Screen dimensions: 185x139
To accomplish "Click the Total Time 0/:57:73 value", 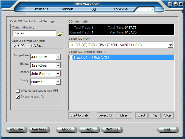I will click(x=131, y=28).
